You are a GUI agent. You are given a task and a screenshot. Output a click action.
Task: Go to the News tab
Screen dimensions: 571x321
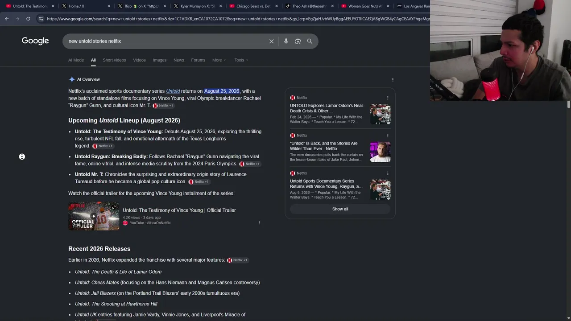[178, 60]
